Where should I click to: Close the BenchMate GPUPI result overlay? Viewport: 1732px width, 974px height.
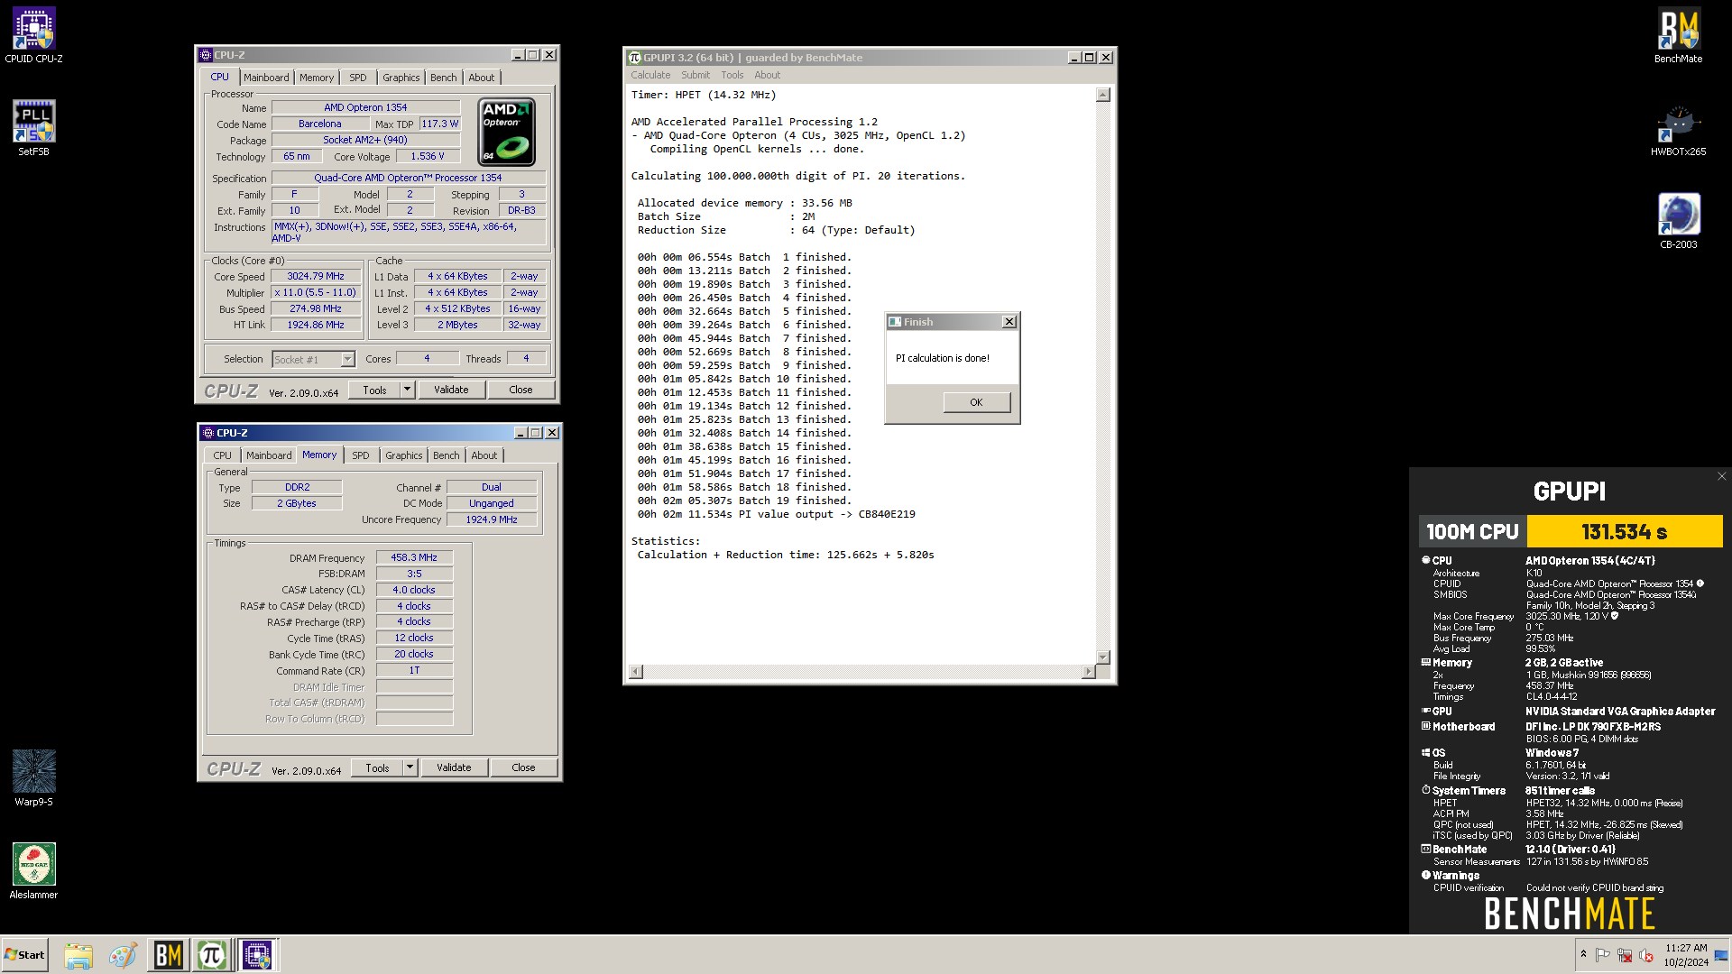click(x=1721, y=476)
